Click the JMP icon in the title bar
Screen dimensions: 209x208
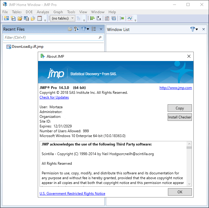tap(5, 5)
